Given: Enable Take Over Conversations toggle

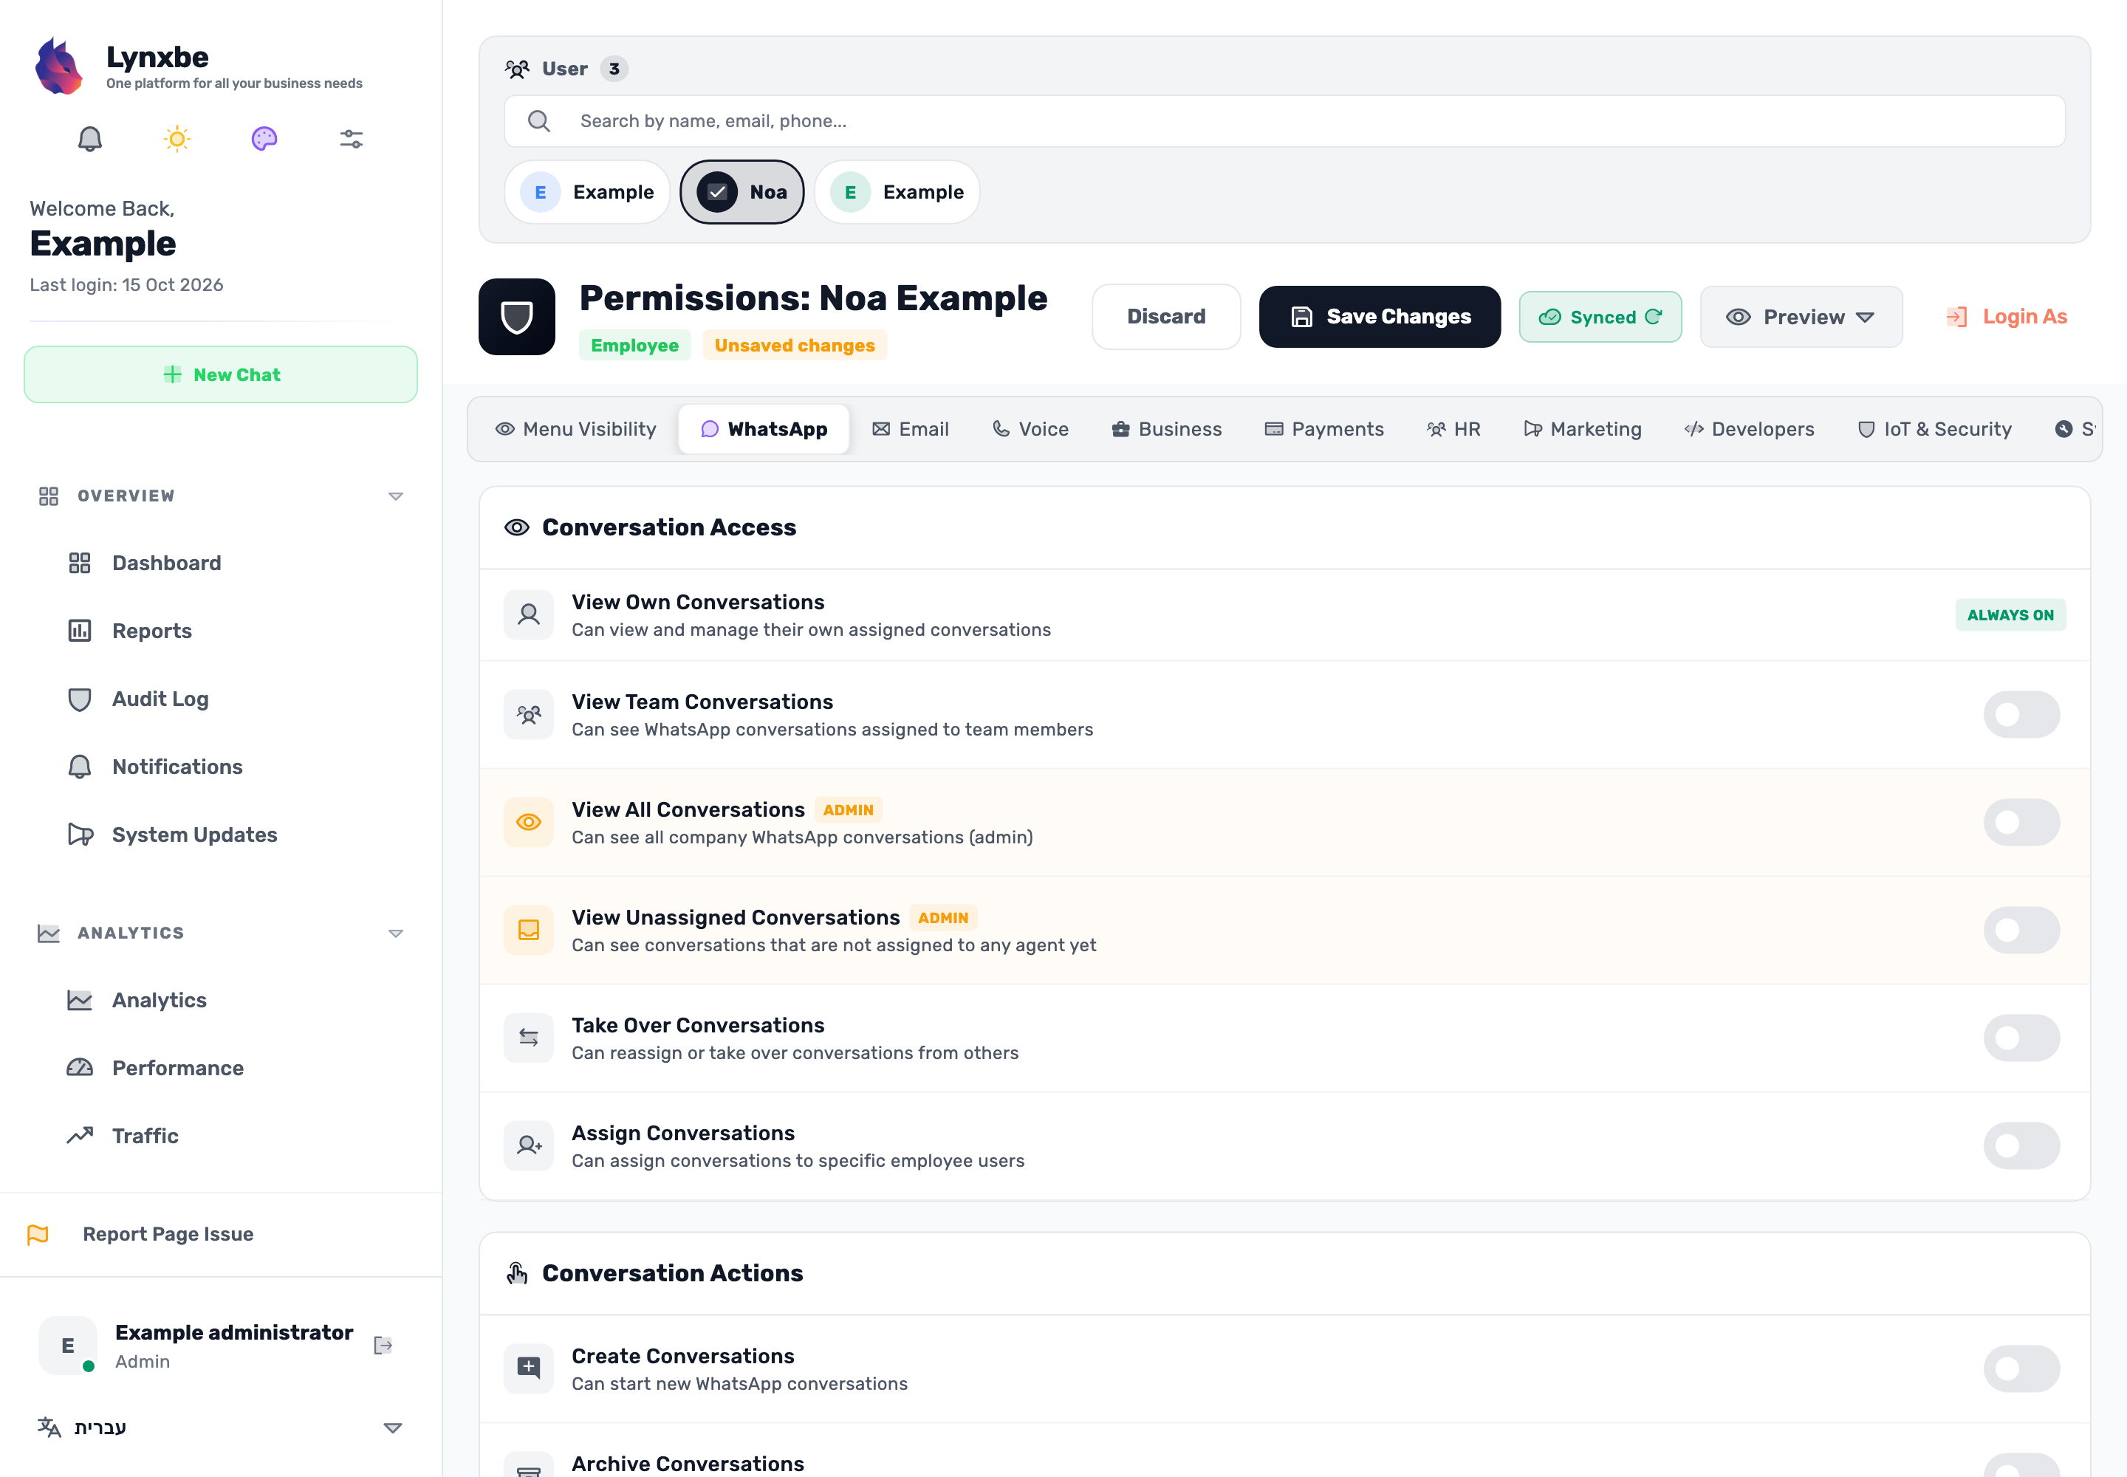Looking at the screenshot, I should tap(2021, 1038).
